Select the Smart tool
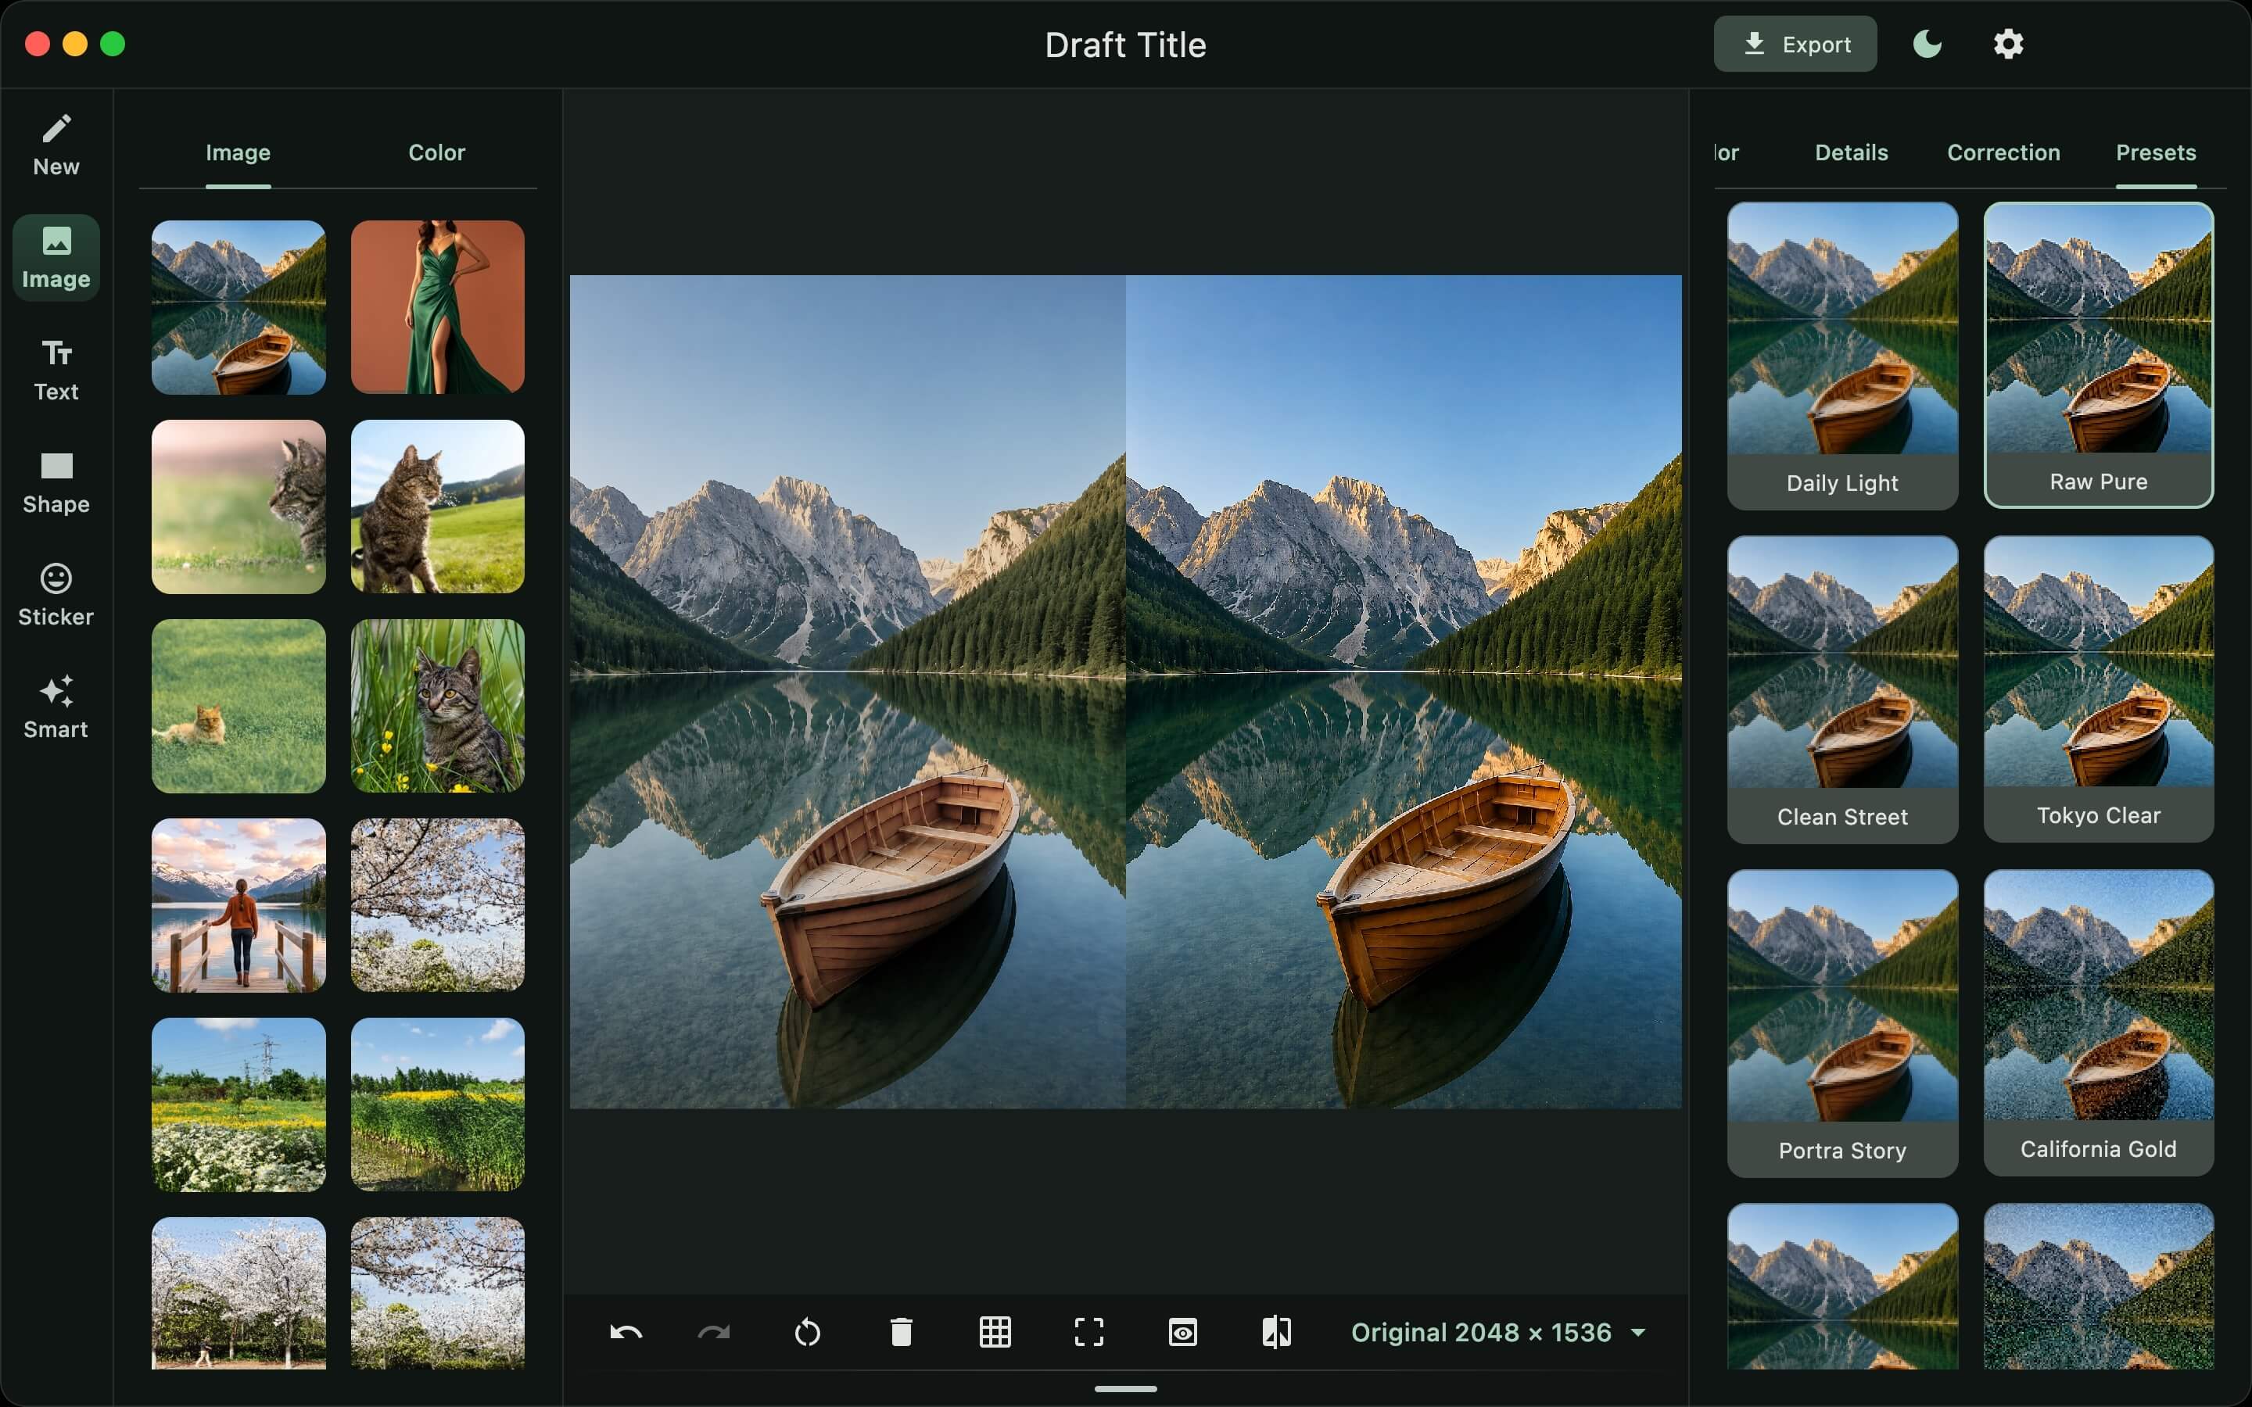The image size is (2252, 1407). point(56,708)
